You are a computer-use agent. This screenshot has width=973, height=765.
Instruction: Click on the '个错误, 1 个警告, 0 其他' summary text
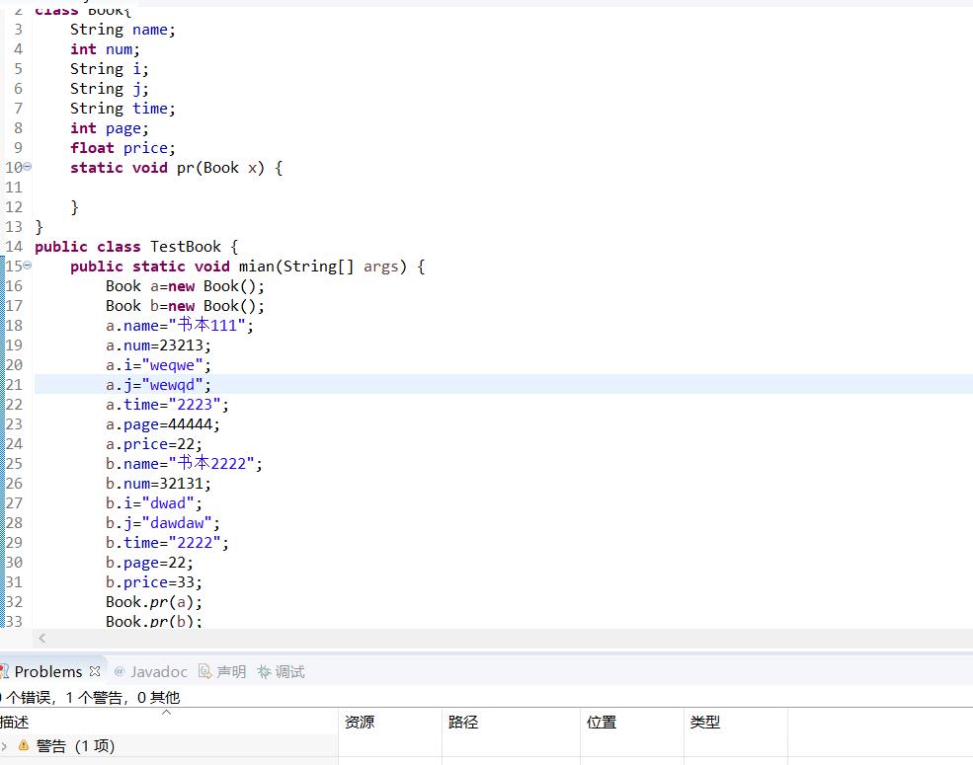tap(91, 698)
